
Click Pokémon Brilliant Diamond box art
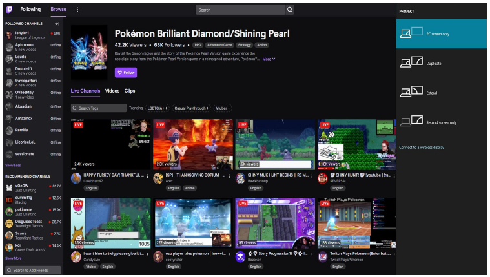(89, 52)
